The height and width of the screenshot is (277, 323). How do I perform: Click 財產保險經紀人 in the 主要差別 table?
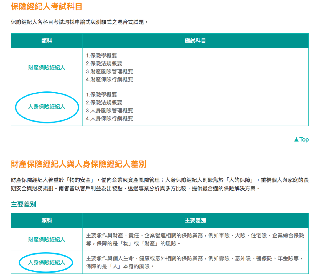pos(47,240)
